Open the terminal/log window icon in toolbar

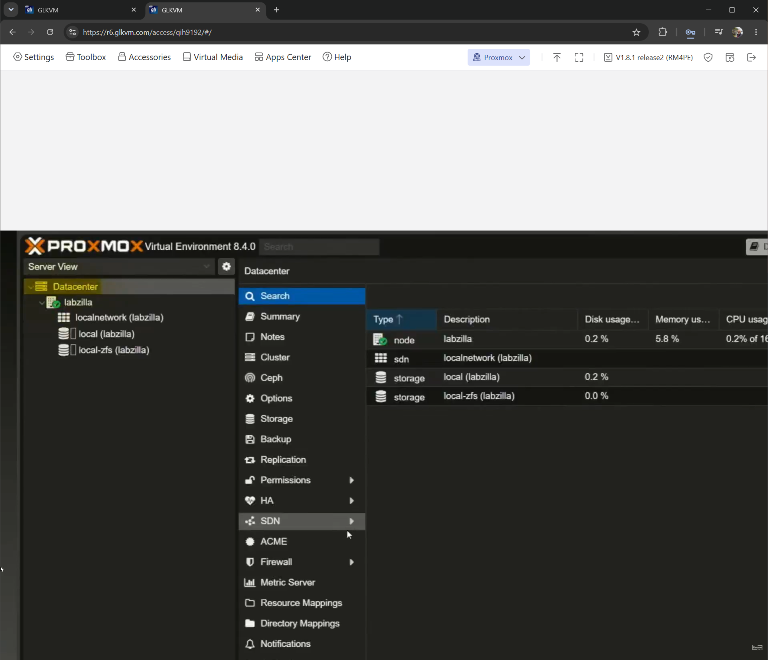[730, 57]
